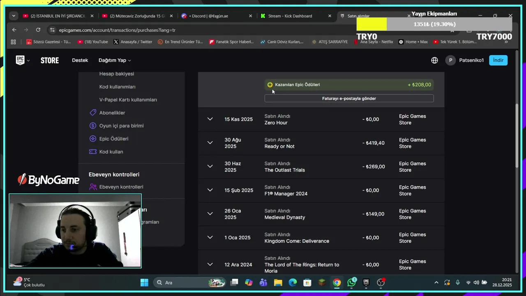Screen dimensions: 526x296
Task: Expand the Zero Hour purchase row
Action: (x=210, y=119)
